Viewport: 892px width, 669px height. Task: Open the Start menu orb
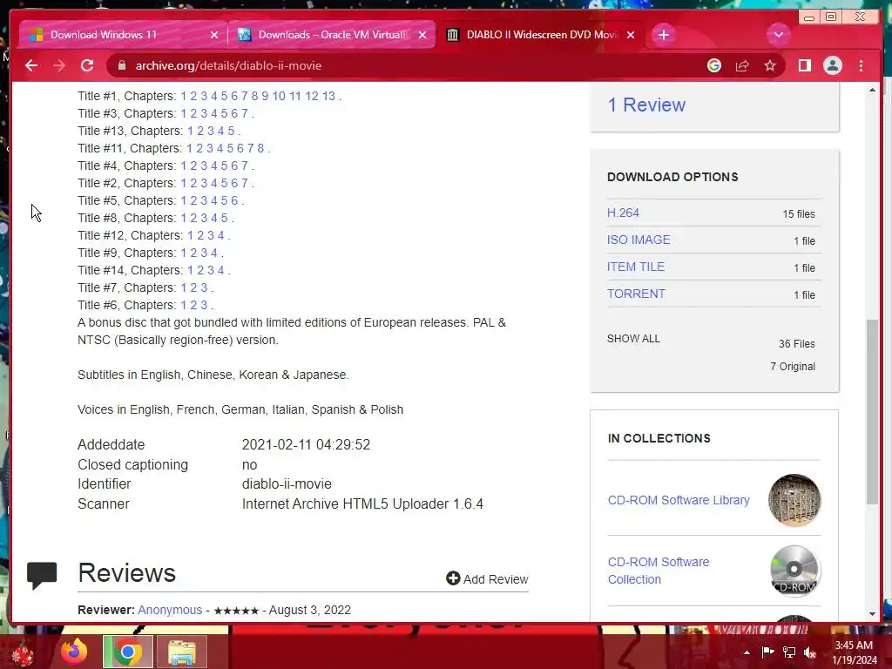[x=23, y=653]
